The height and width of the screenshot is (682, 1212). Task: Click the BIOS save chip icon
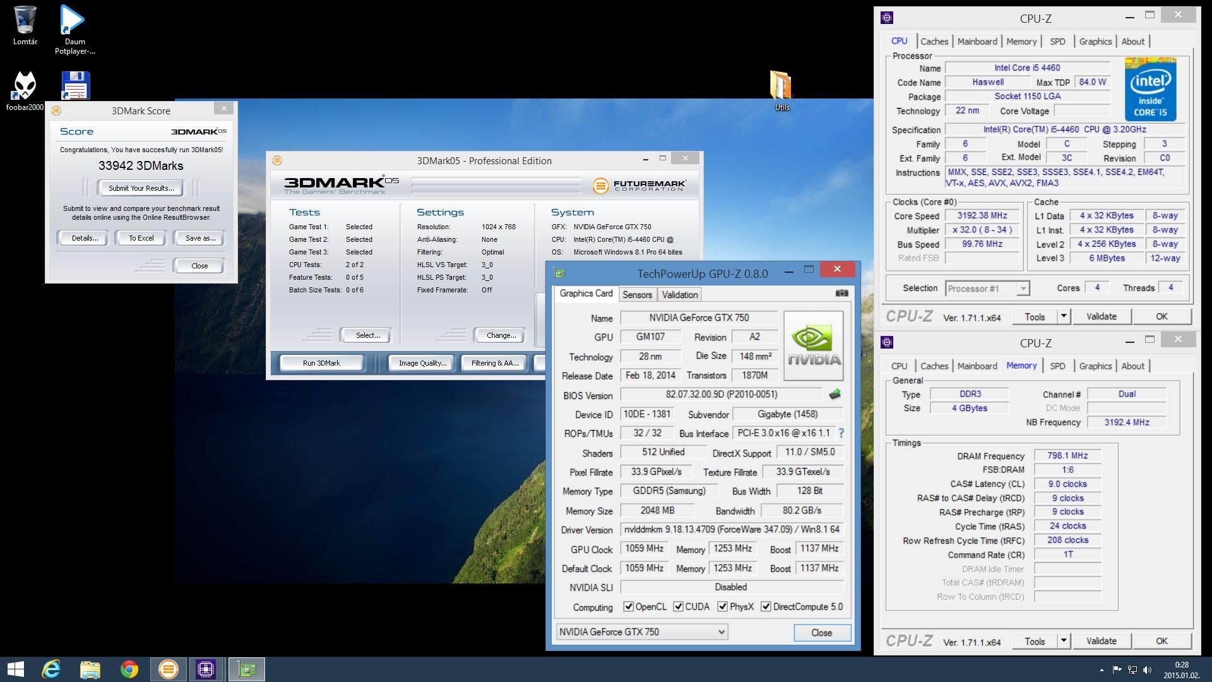pos(835,395)
